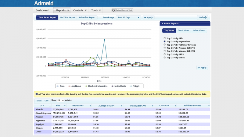
Task: Click the Criteo table row name
Action: click(x=38, y=132)
